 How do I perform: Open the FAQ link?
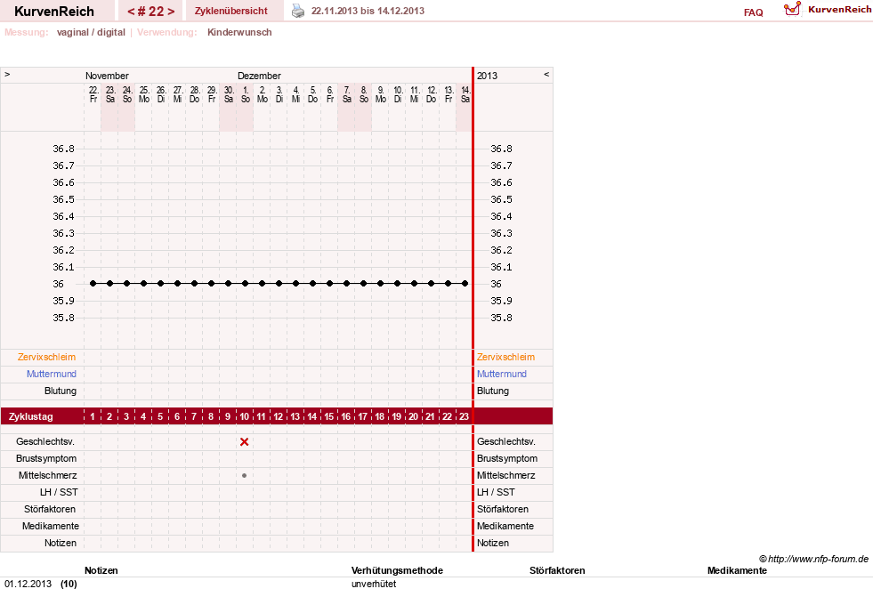click(753, 12)
